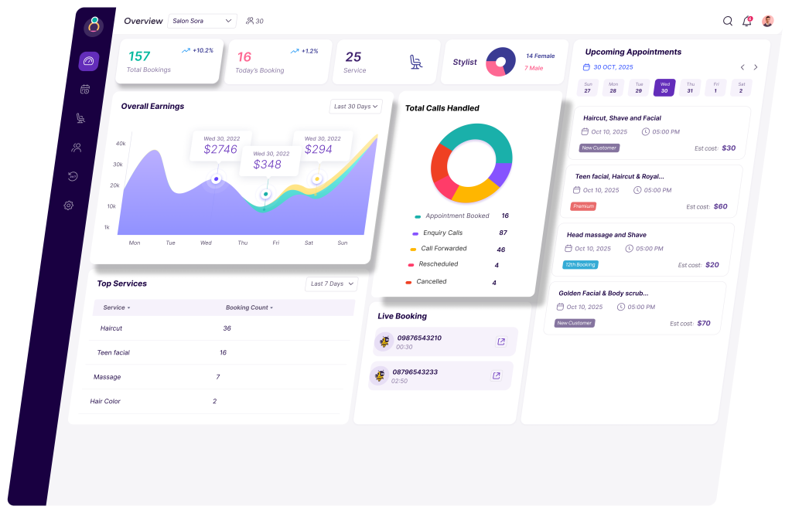The image size is (792, 513).
Task: Click the salon chair sidebar icon
Action: click(80, 118)
